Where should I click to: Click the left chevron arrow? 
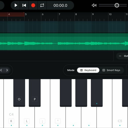1,70
